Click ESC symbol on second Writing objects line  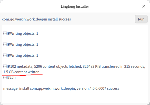coord(5,44)
